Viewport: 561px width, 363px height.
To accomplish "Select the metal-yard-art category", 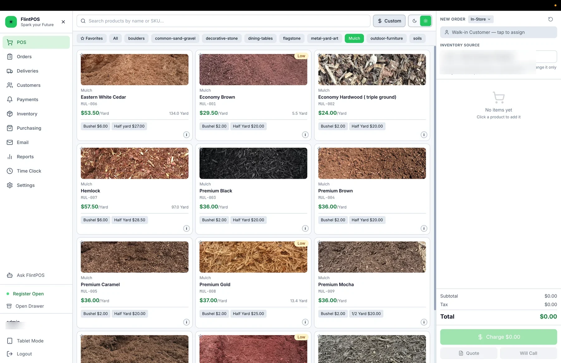I will point(324,38).
